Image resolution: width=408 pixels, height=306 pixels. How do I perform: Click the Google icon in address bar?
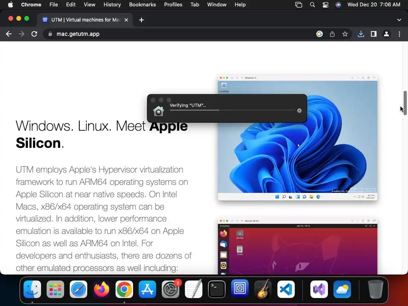click(x=320, y=34)
